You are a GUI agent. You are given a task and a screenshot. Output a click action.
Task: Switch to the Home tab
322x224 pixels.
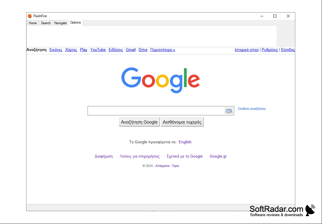point(33,23)
